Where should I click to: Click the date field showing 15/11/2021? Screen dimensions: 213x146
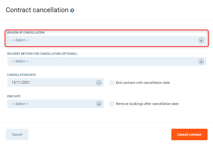click(x=51, y=83)
